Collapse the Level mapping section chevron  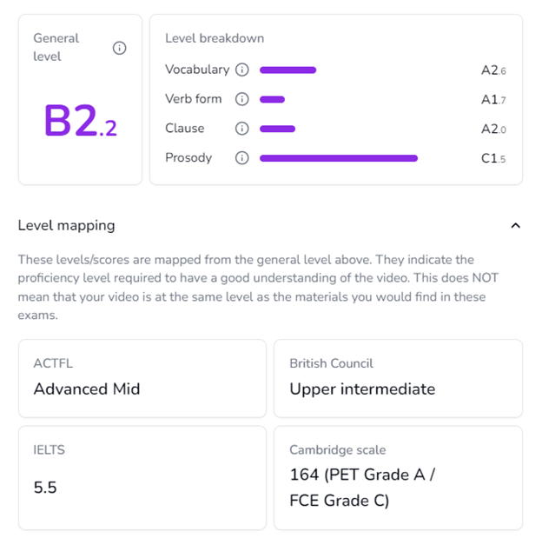click(515, 226)
